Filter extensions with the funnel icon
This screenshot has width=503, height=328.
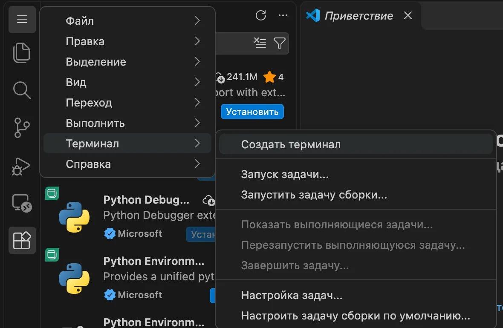tap(279, 43)
